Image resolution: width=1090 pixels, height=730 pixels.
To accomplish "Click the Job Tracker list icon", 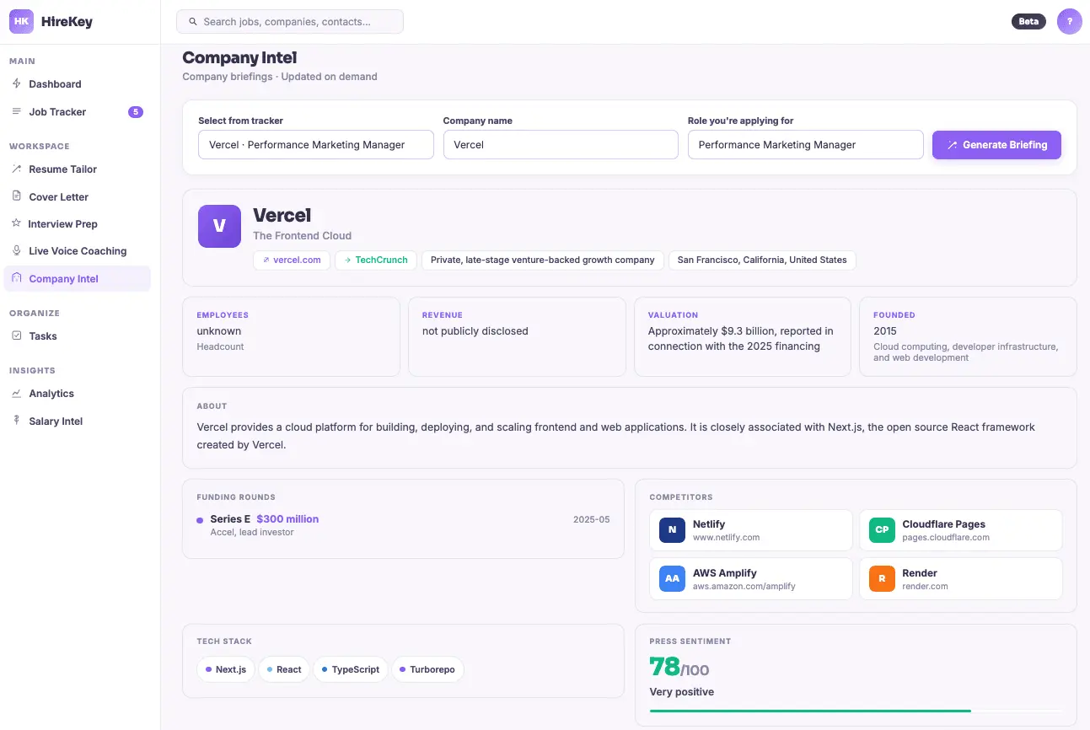I will click(x=16, y=111).
